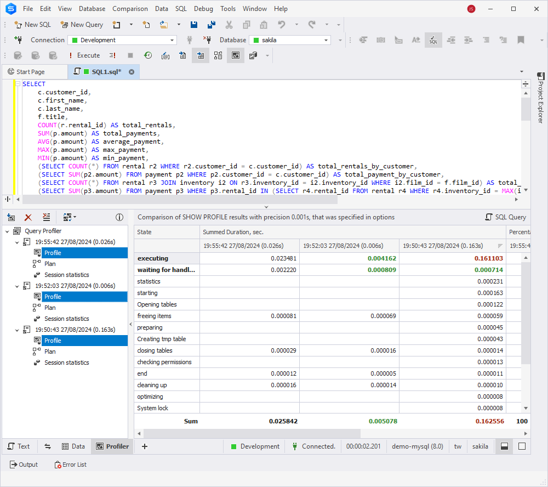Click the Cut scissors icon
The height and width of the screenshot is (487, 548).
coord(229,25)
